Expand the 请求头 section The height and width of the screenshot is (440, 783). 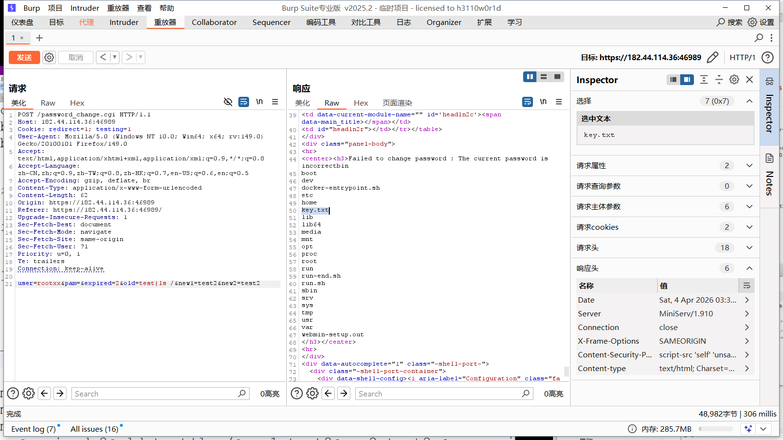(749, 248)
